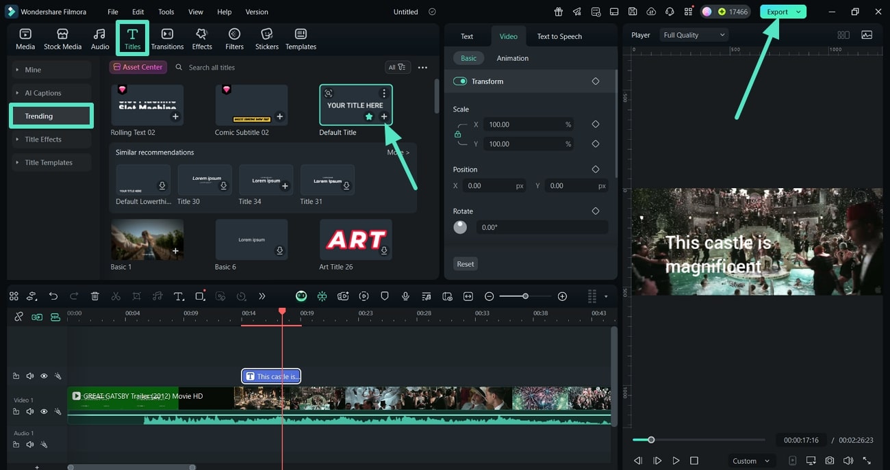Open the Edit menu
890x470 pixels.
pyautogui.click(x=138, y=12)
